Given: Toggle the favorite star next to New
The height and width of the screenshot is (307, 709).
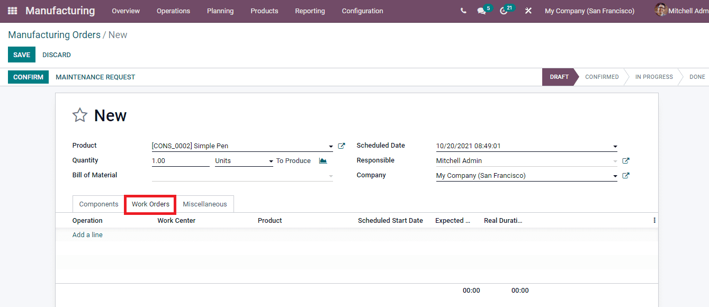Looking at the screenshot, I should point(79,115).
